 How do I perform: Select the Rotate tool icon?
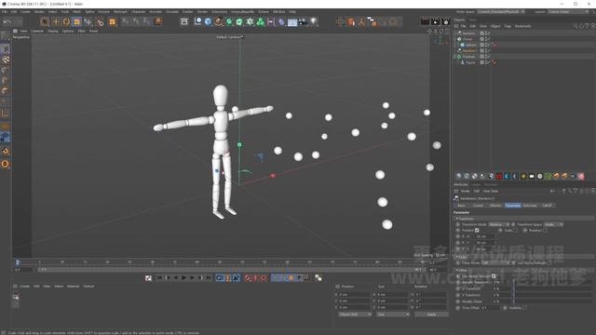(x=66, y=21)
